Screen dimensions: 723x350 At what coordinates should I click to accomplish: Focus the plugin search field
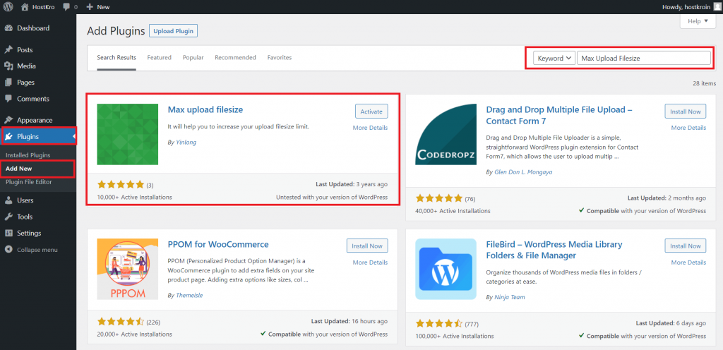point(644,58)
